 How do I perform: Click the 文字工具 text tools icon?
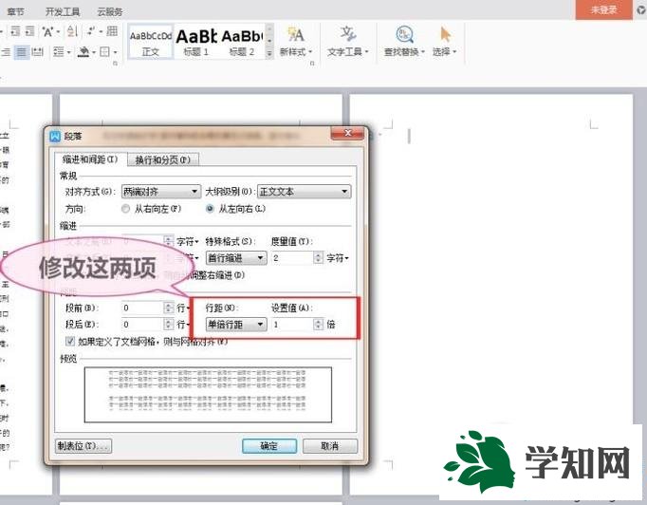pyautogui.click(x=348, y=34)
